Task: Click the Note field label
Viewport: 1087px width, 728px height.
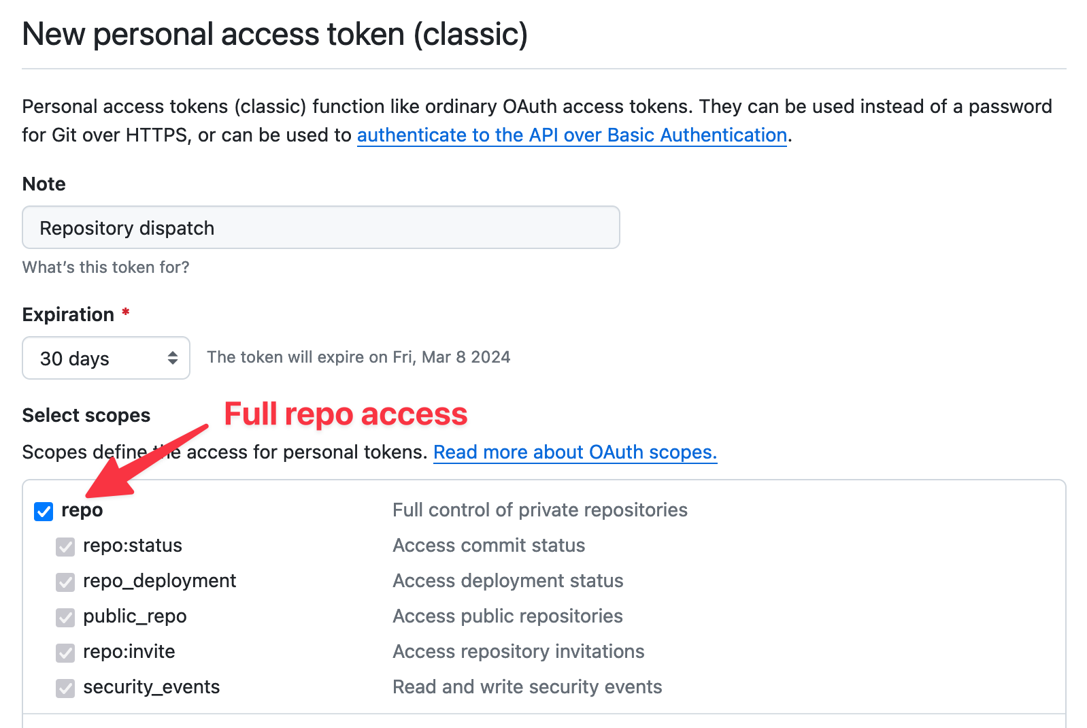Action: 44,184
